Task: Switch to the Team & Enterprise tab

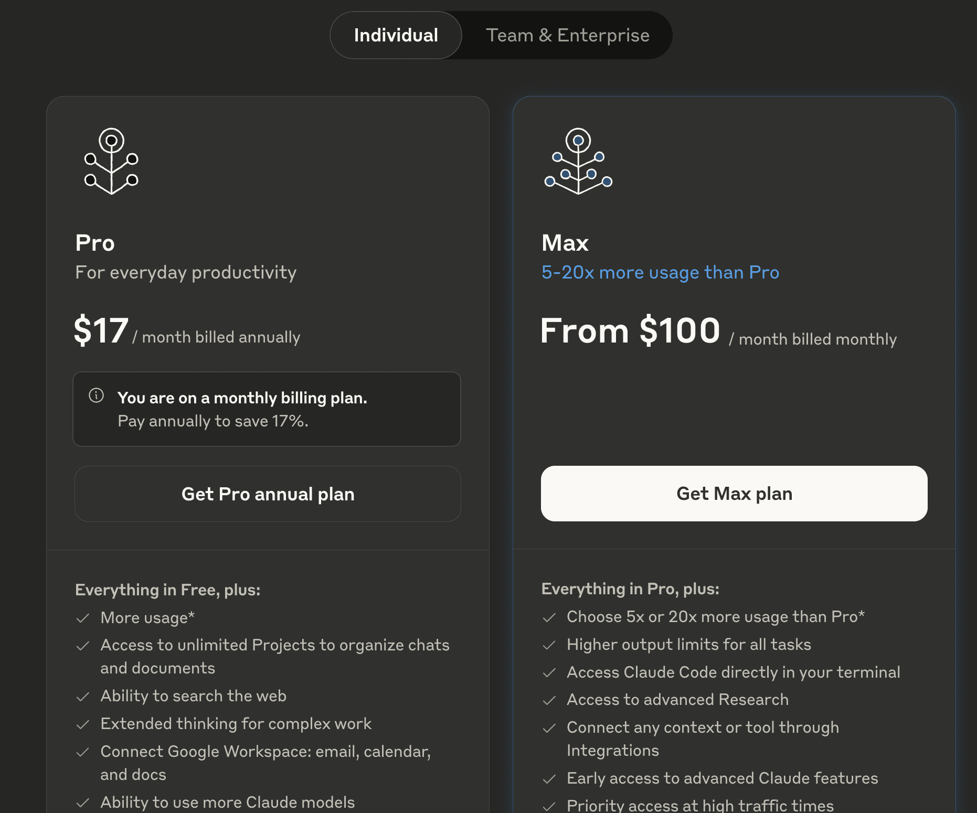Action: click(568, 35)
